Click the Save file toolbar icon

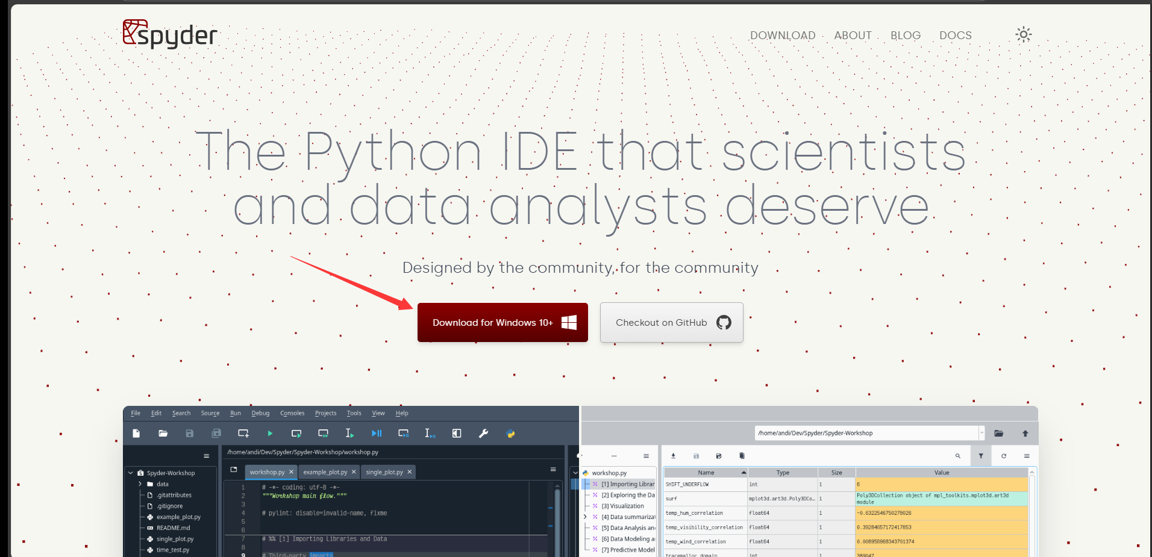click(190, 433)
